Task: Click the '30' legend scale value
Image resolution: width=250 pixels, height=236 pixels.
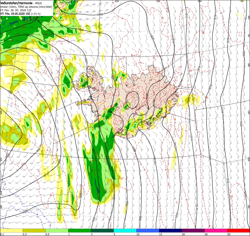Action: point(206,234)
